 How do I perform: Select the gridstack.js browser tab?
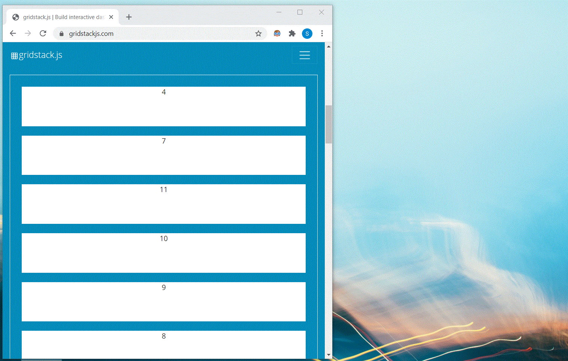tap(62, 17)
